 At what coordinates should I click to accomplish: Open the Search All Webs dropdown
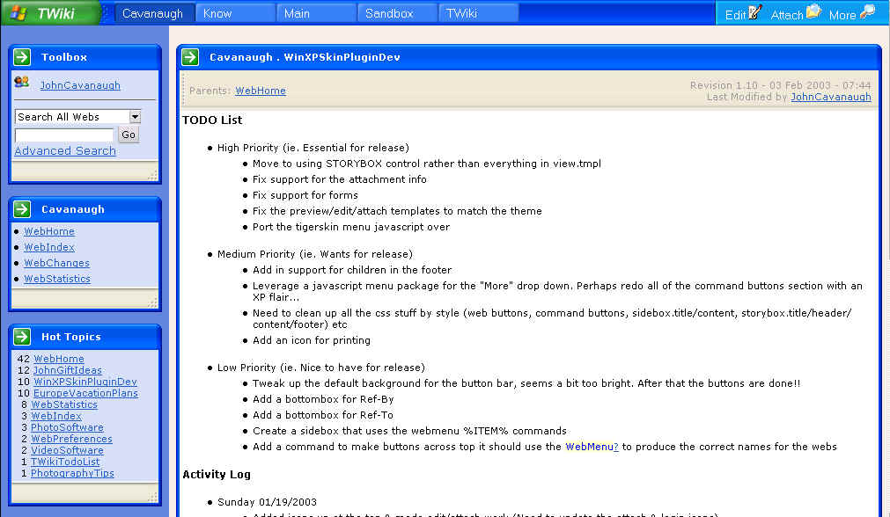click(135, 117)
